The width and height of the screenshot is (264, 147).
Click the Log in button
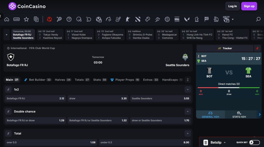tap(232, 6)
